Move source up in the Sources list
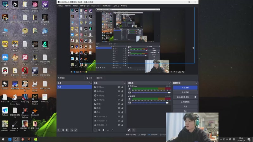 pos(108,130)
